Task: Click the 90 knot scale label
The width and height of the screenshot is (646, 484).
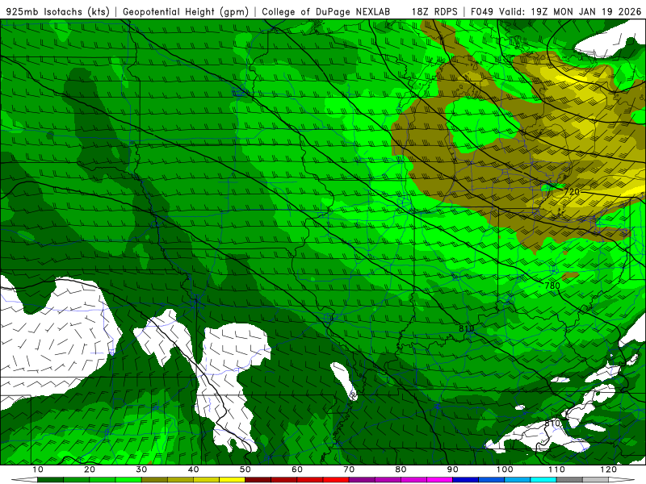Action: pos(453,469)
